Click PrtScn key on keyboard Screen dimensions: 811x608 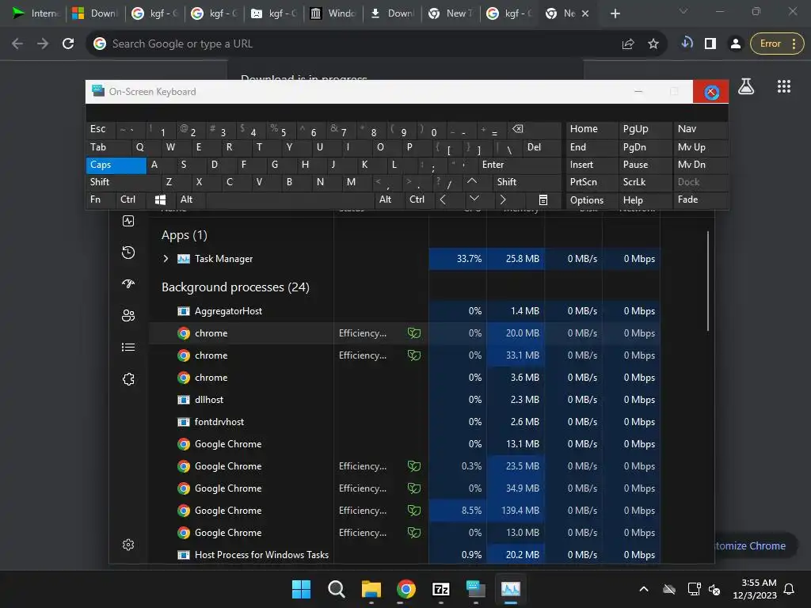[x=592, y=182]
